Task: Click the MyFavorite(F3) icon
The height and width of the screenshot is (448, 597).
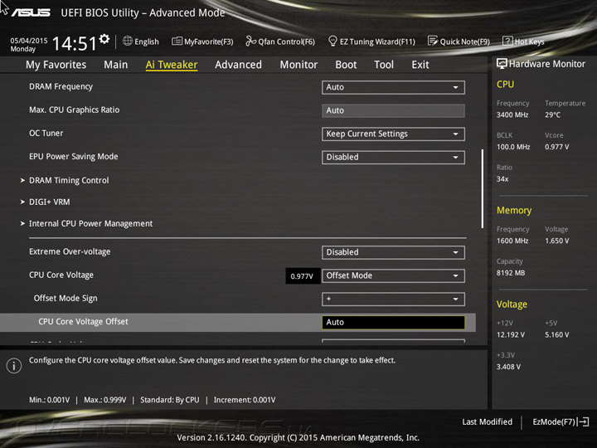Action: [x=177, y=41]
